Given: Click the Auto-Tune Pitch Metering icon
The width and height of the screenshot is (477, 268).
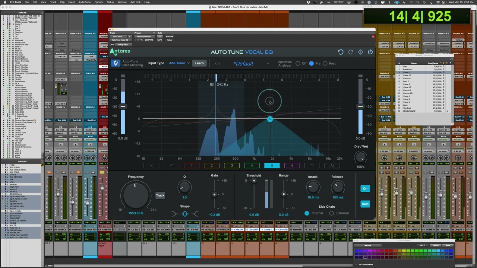Looking at the screenshot, I should (116, 63).
